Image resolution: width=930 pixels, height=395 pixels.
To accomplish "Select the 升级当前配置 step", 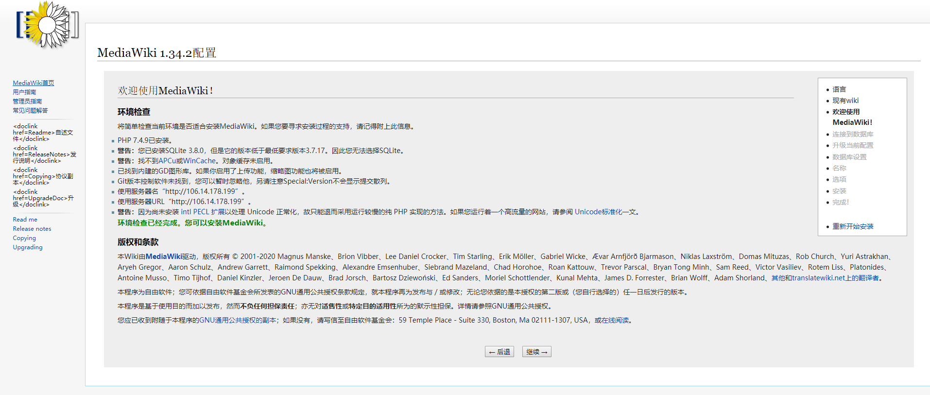I will click(x=853, y=145).
